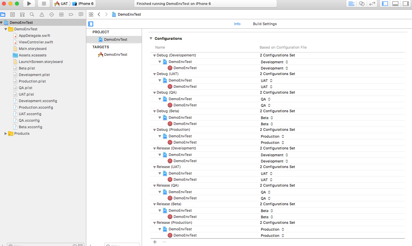This screenshot has height=246, width=412.
Task: Click the activity status display
Action: pyautogui.click(x=205, y=4)
